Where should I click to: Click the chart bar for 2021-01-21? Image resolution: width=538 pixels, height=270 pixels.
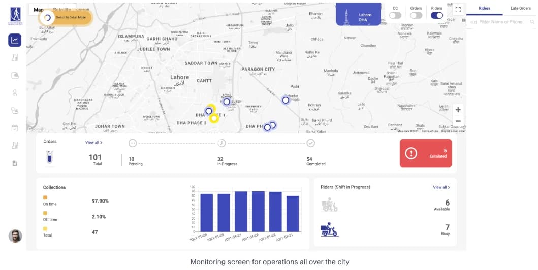pyautogui.click(x=293, y=214)
